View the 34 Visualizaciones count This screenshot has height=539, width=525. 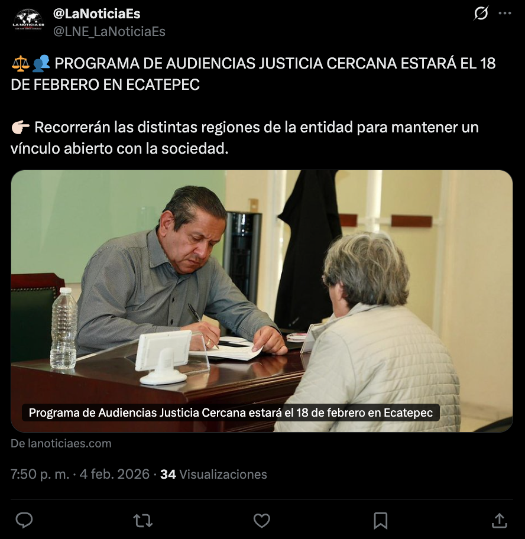click(x=213, y=474)
